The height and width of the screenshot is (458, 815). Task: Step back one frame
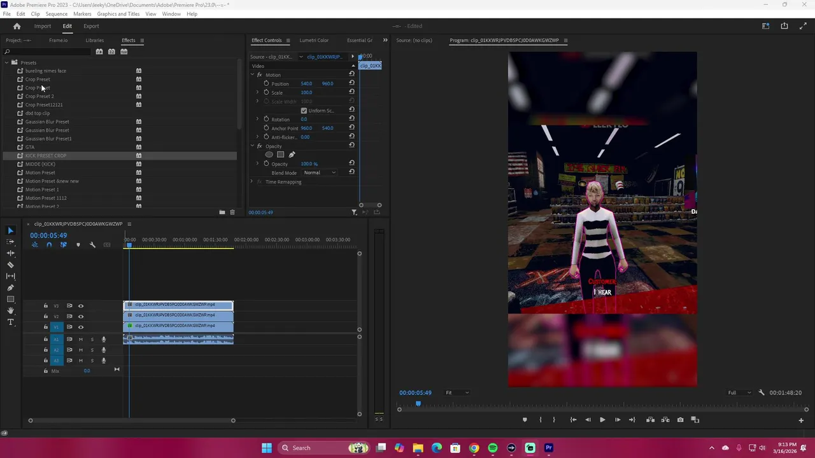click(588, 420)
